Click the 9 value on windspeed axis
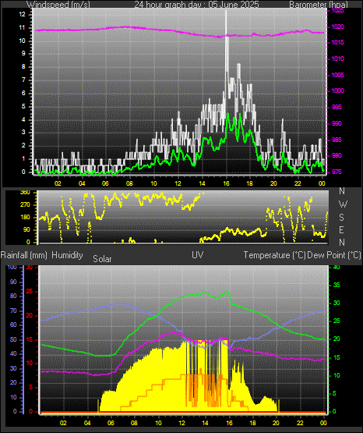This screenshot has height=433, width=363. click(x=23, y=53)
